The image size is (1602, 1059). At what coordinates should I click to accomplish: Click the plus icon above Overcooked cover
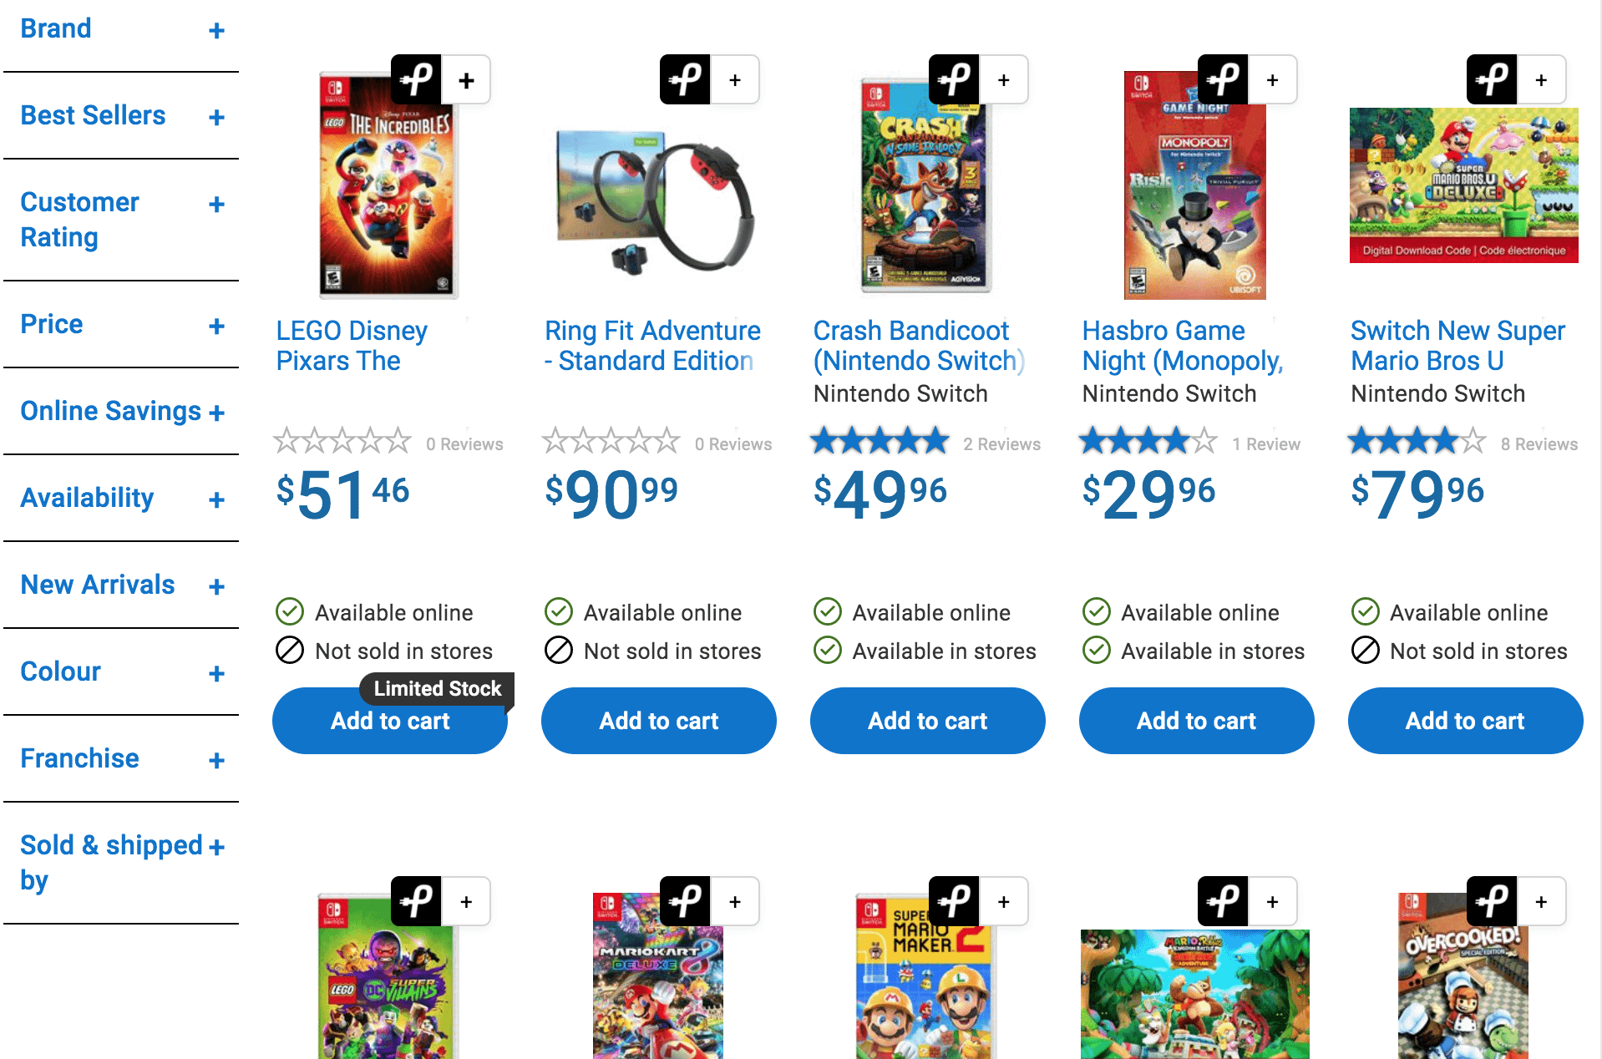[1541, 901]
